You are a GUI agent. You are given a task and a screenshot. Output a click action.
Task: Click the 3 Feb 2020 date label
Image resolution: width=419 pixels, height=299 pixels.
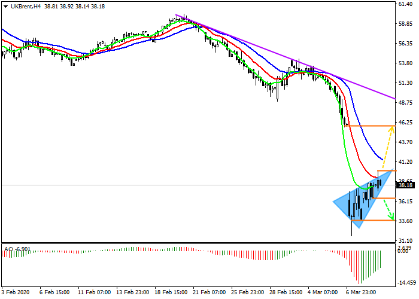pos(16,293)
